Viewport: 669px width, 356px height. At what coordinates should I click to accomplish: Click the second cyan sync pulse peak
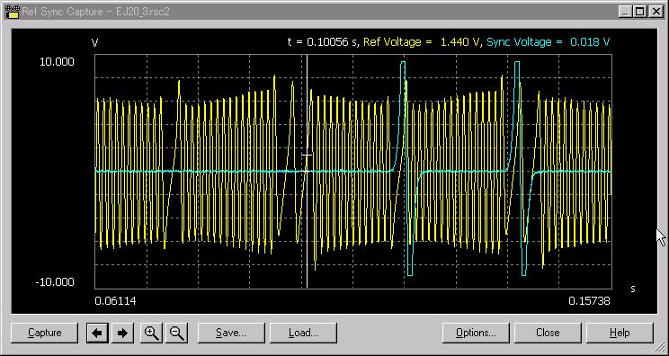[x=517, y=63]
